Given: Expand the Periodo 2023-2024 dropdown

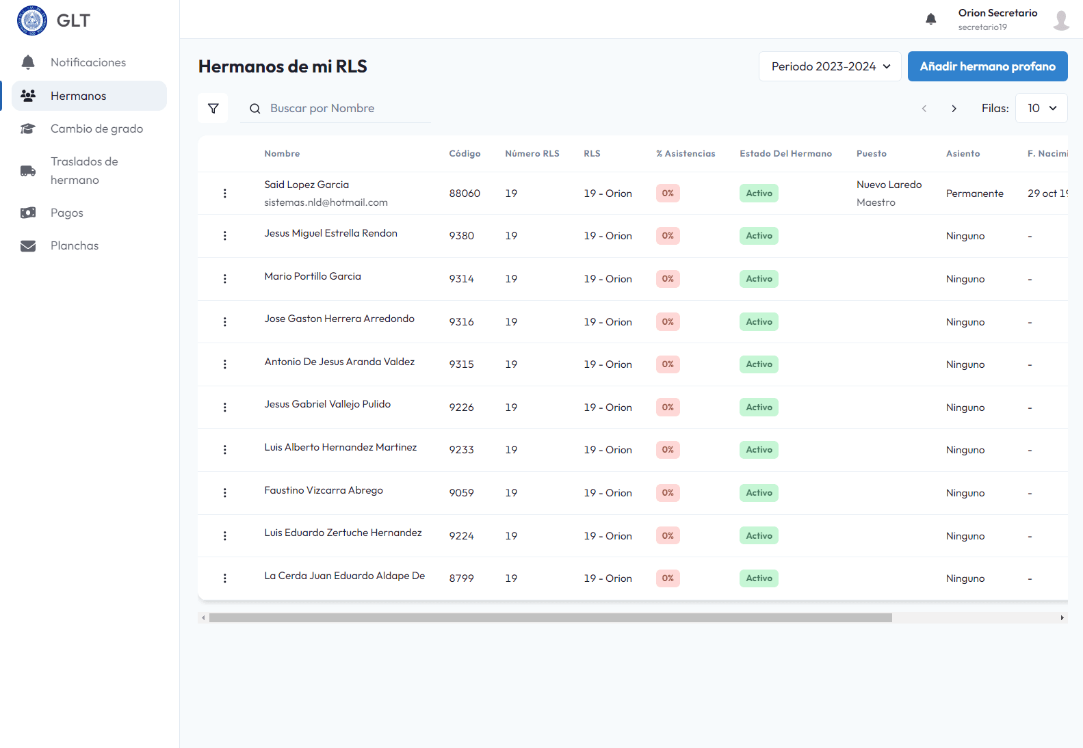Looking at the screenshot, I should 829,66.
